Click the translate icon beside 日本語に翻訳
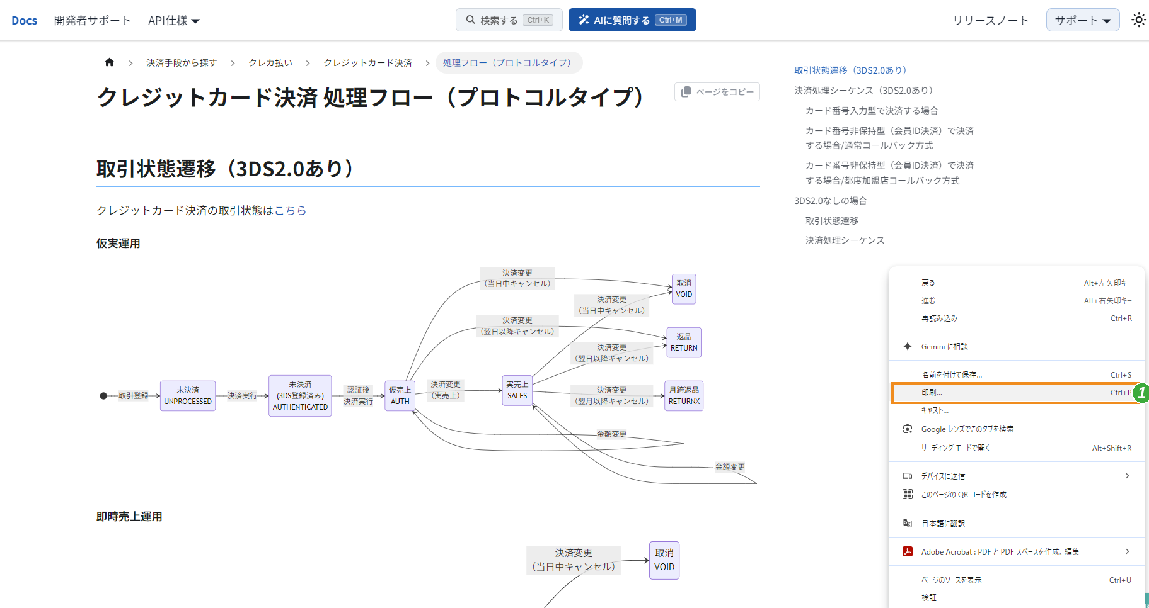Viewport: 1149px width, 608px height. point(908,523)
